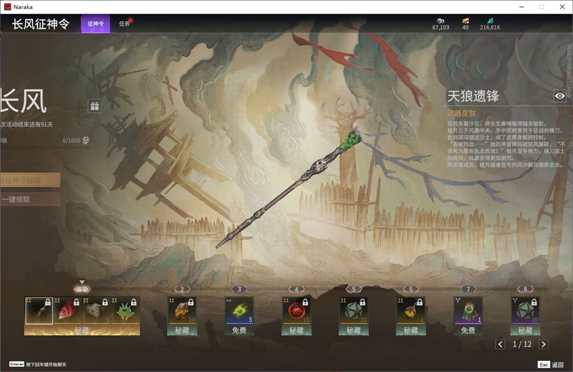This screenshot has width=573, height=372.
Task: Click the Esc 返回 button
Action: coord(551,365)
